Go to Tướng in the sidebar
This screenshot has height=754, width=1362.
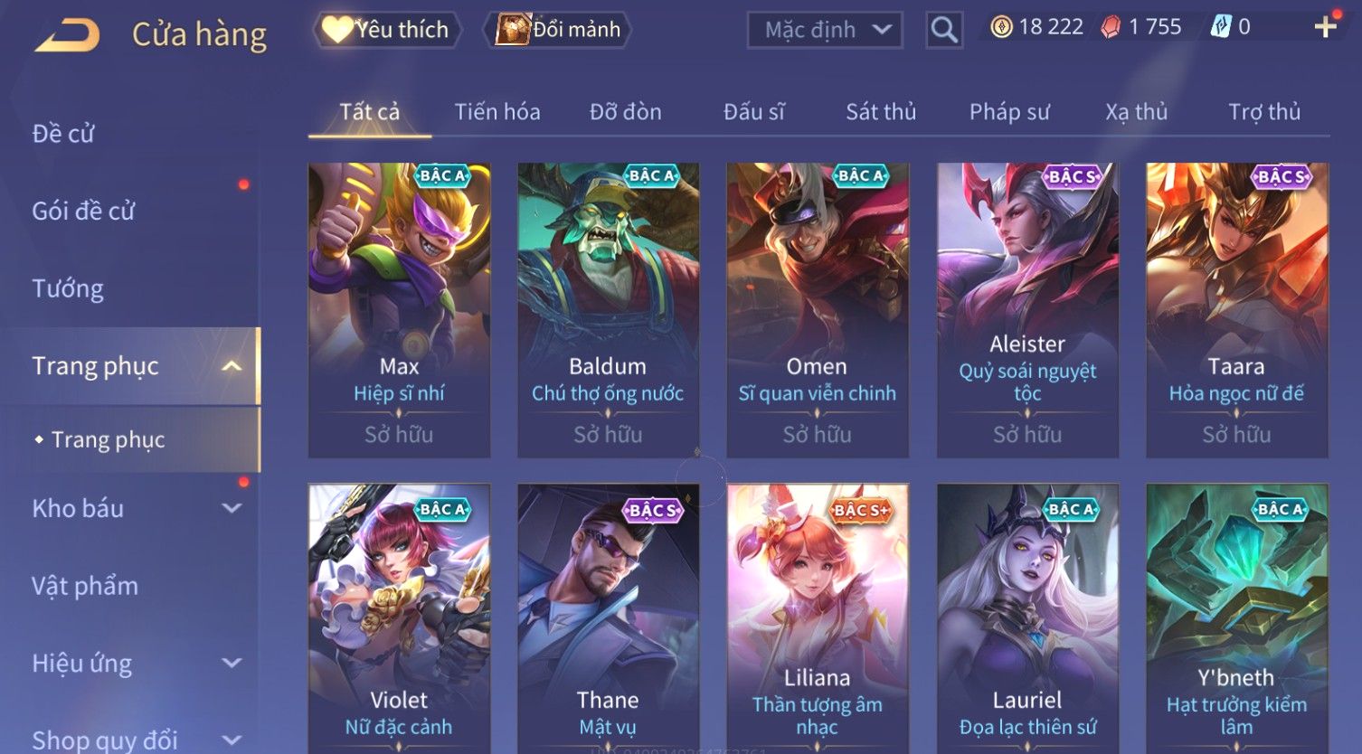(x=68, y=288)
